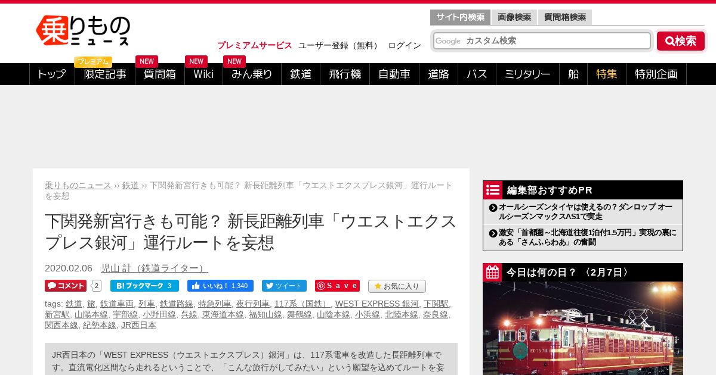This screenshot has width=716, height=375.
Task: Open ユーザー登録（無料） link
Action: (x=340, y=45)
